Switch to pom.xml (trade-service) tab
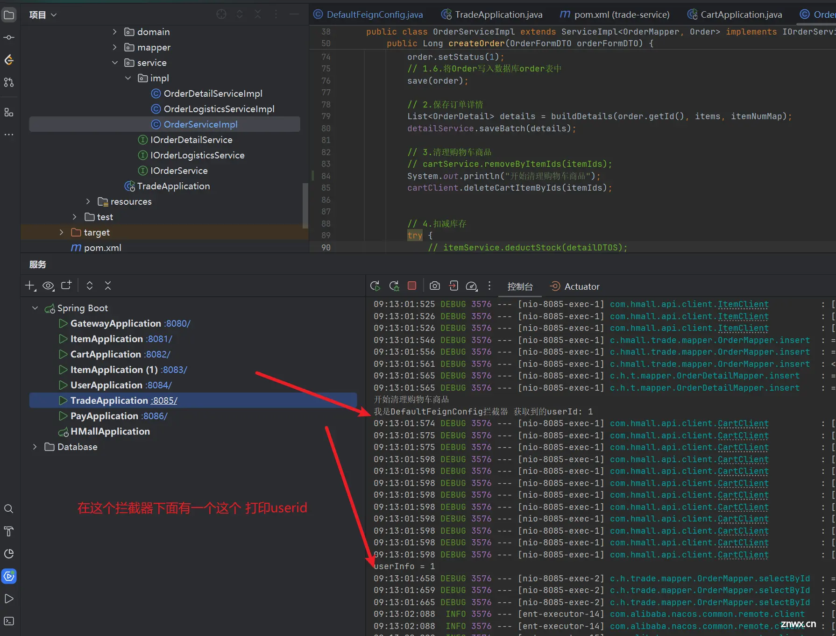 (615, 14)
